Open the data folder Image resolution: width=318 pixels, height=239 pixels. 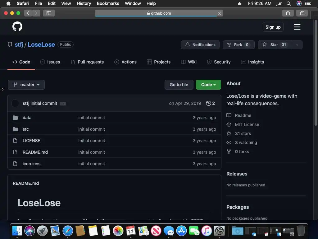pyautogui.click(x=27, y=118)
